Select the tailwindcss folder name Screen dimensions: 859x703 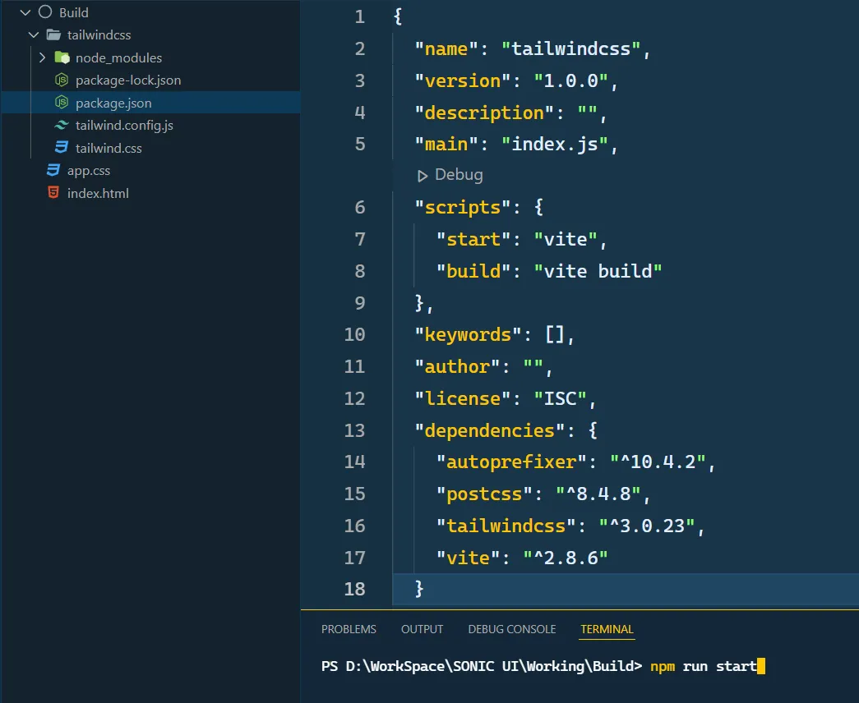click(99, 35)
